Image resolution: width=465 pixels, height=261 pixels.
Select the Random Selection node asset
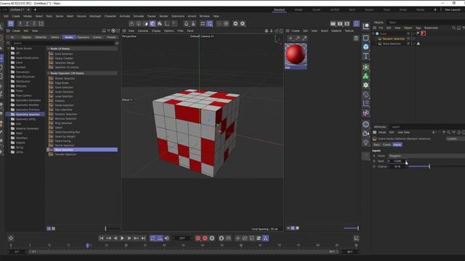[66, 115]
